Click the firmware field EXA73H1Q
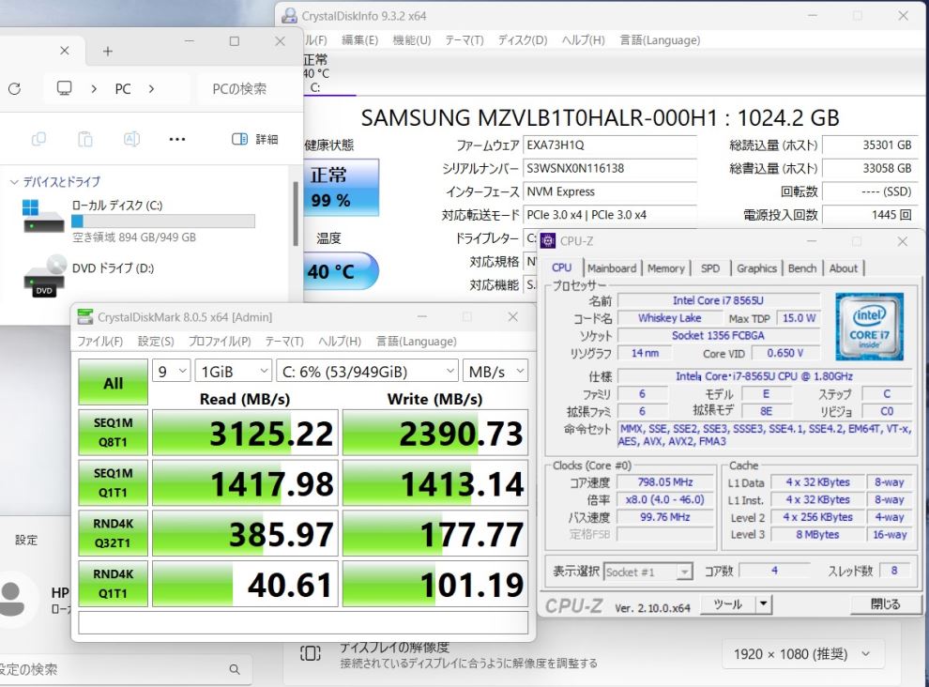This screenshot has width=929, height=687. (610, 145)
